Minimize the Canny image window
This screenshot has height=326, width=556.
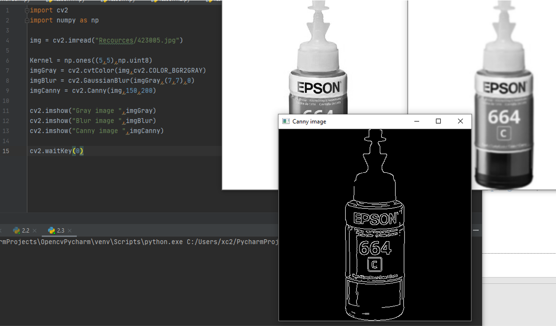pos(417,121)
